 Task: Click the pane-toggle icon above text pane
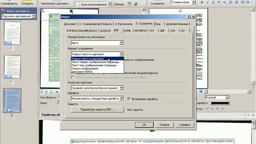[x=180, y=11]
